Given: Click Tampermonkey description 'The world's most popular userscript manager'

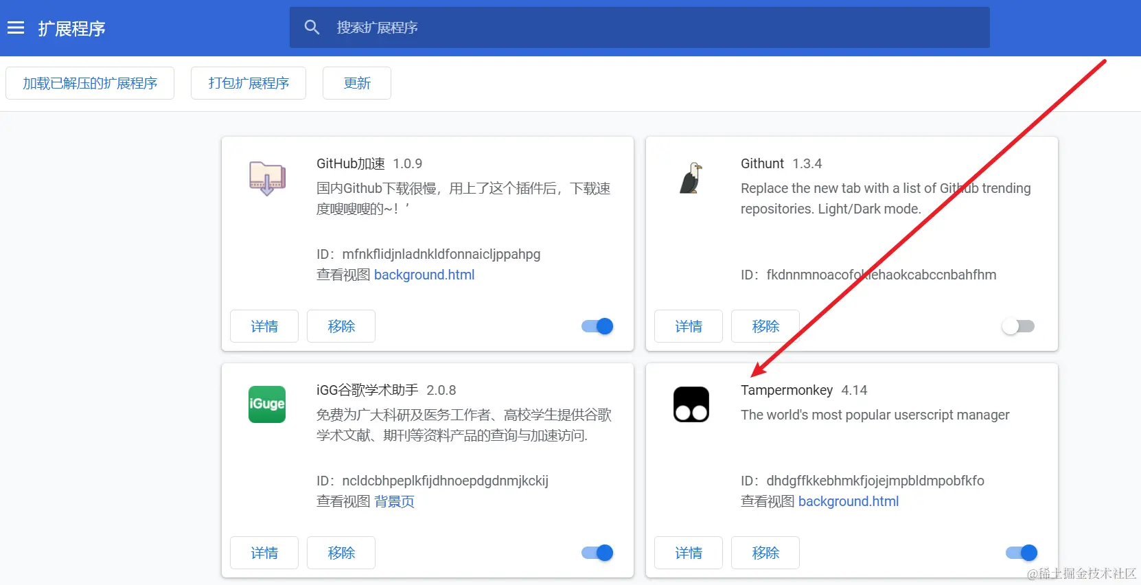Looking at the screenshot, I should point(875,415).
